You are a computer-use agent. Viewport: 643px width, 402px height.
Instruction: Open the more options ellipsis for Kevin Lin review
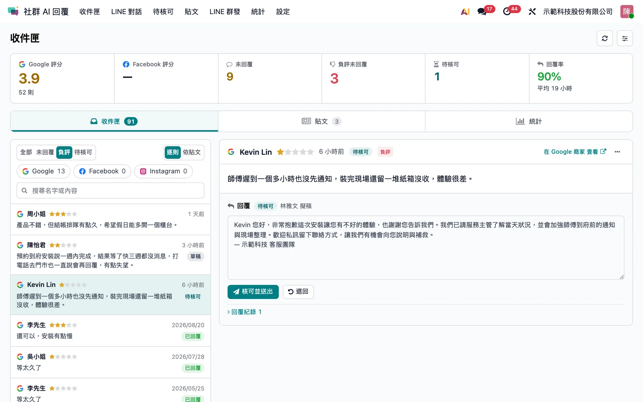pos(617,152)
